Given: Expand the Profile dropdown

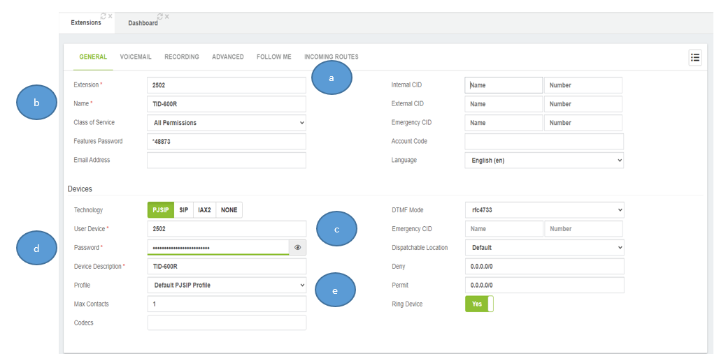Looking at the screenshot, I should pyautogui.click(x=227, y=286).
